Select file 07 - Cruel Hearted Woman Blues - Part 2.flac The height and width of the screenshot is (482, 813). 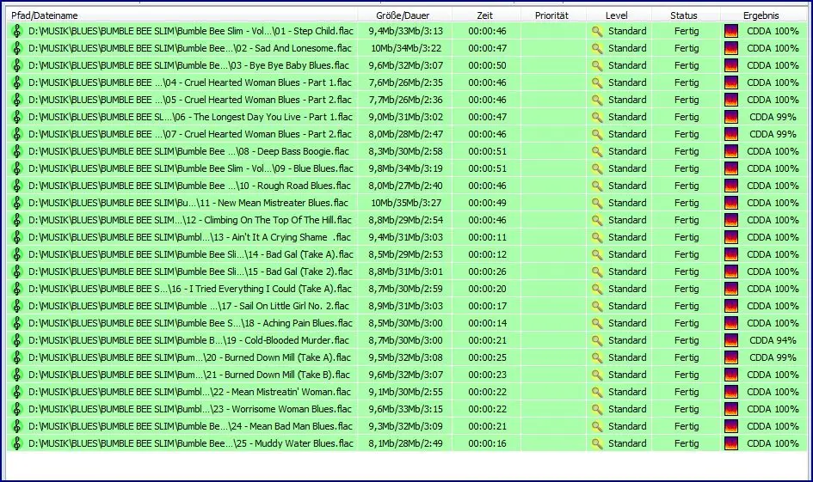[190, 134]
